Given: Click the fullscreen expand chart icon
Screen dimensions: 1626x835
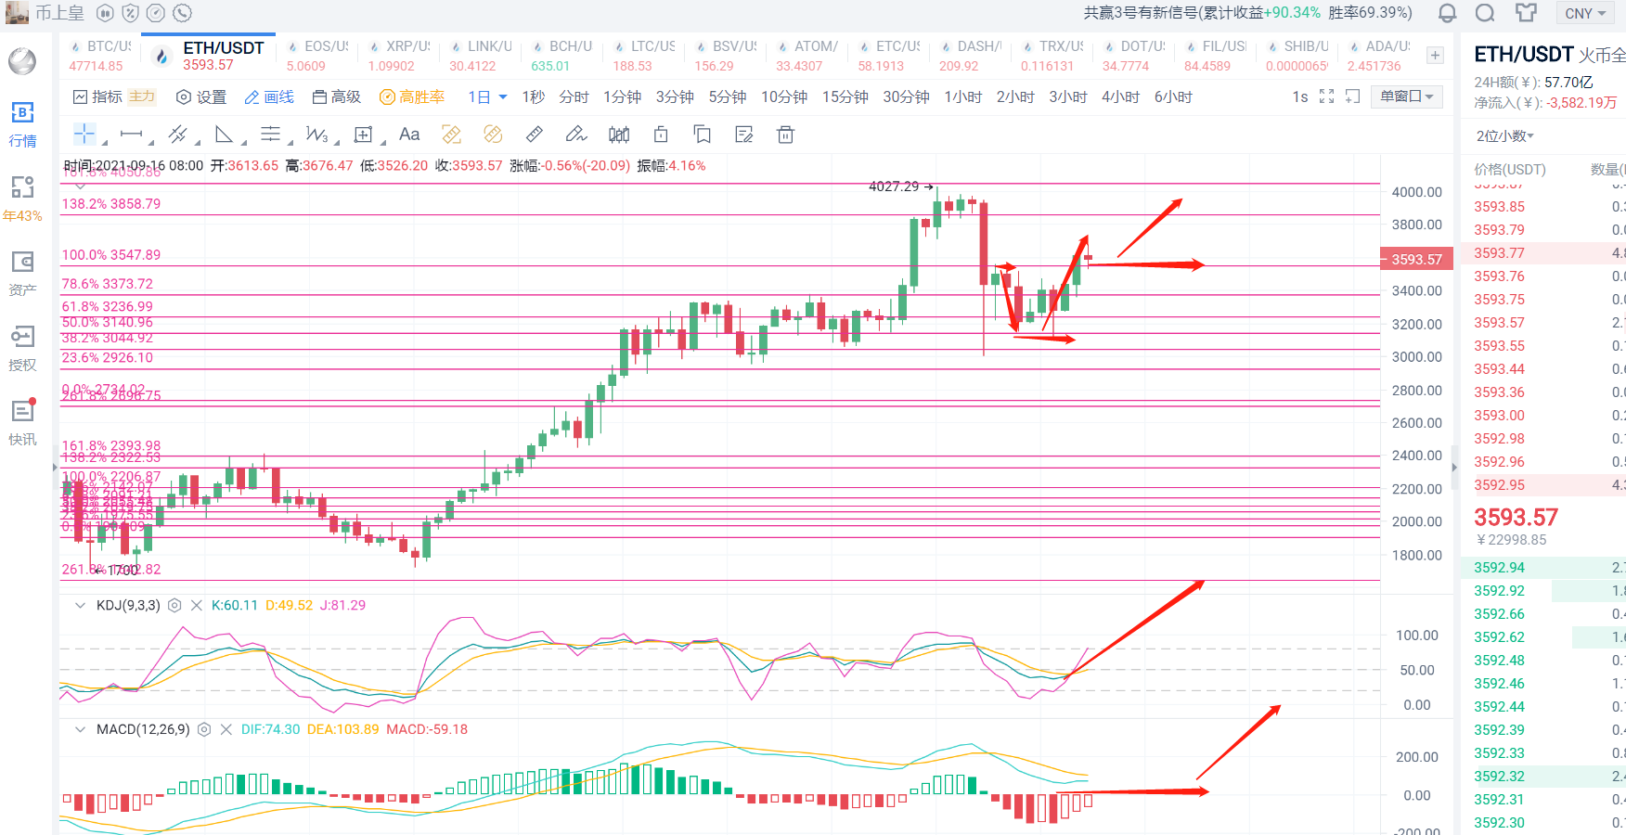Looking at the screenshot, I should [1327, 96].
